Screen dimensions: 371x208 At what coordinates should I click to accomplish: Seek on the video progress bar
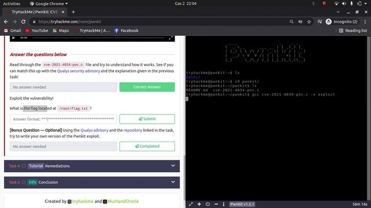click(99, 38)
